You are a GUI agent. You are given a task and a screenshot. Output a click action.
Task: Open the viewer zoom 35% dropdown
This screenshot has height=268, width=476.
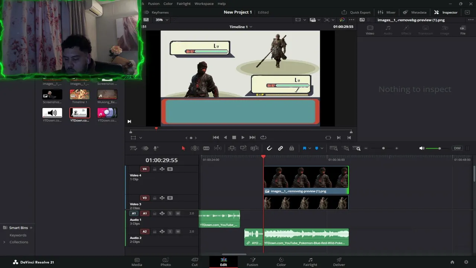coord(162,20)
